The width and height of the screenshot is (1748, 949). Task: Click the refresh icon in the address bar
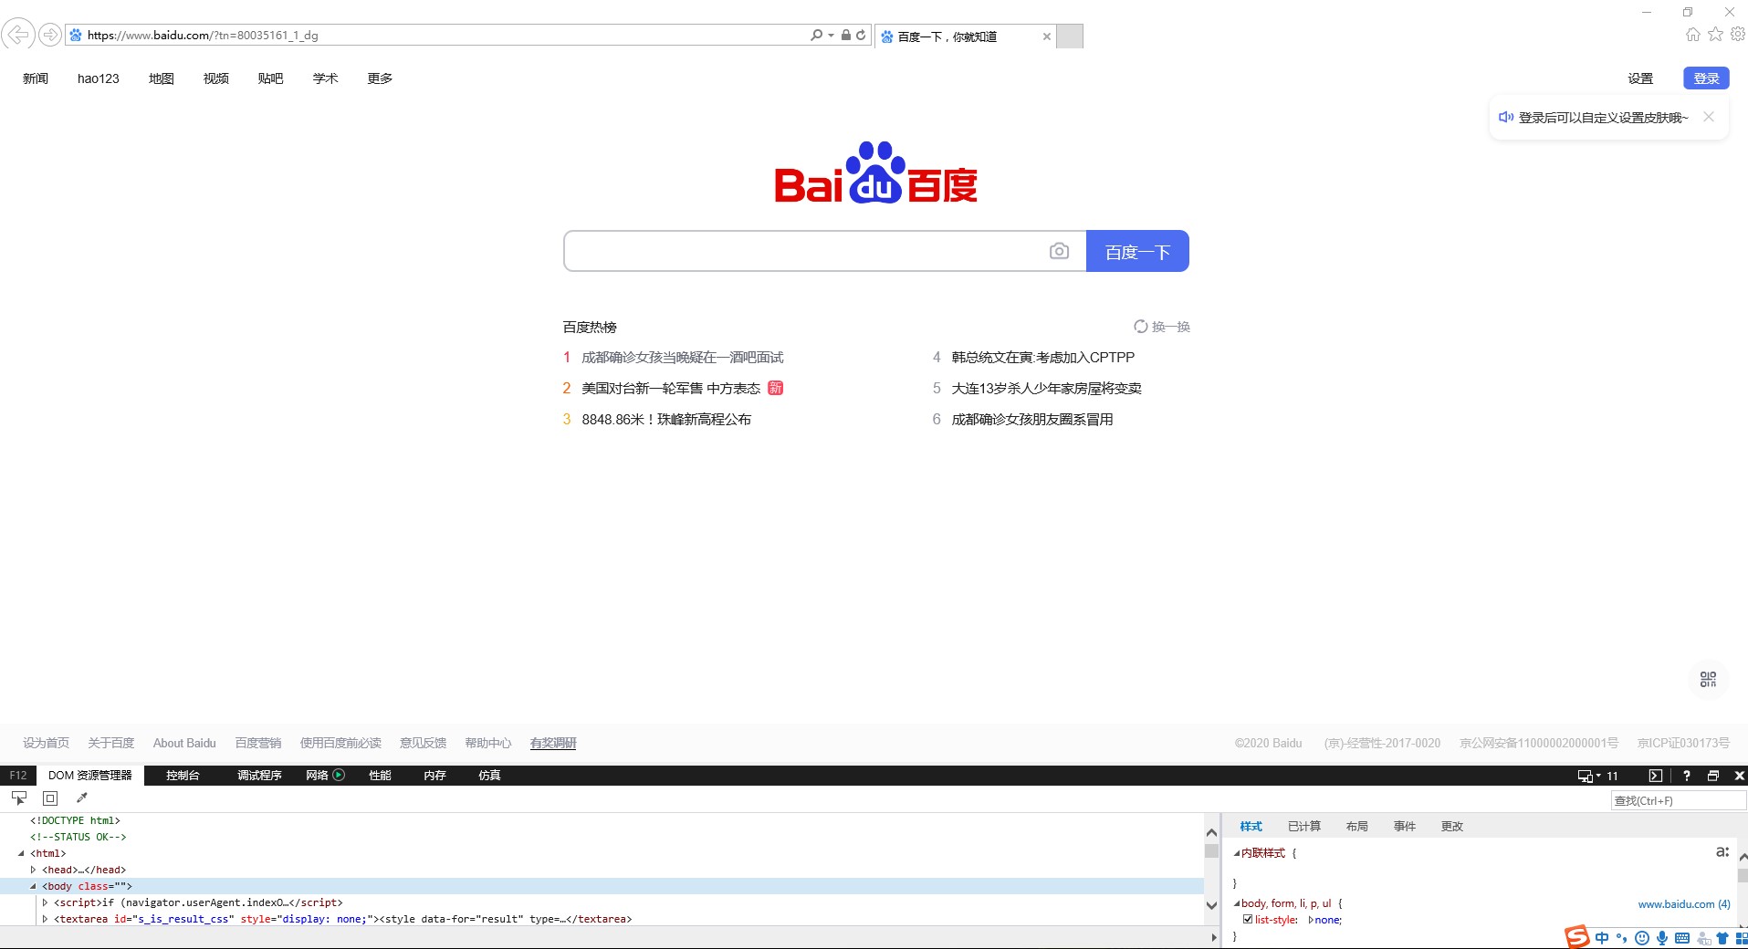pyautogui.click(x=861, y=35)
